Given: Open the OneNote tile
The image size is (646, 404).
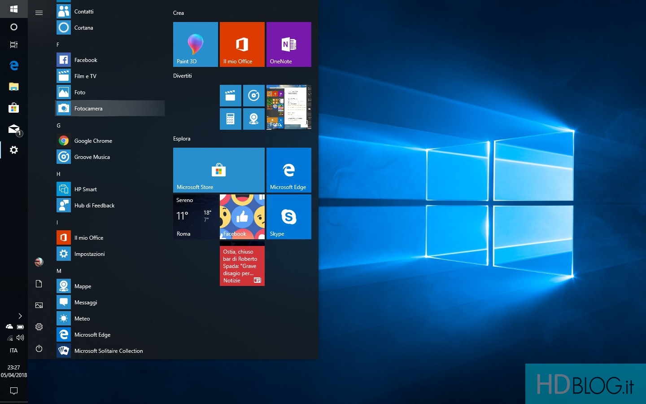Looking at the screenshot, I should 289,44.
